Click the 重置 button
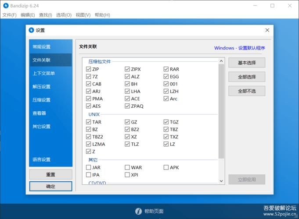The height and width of the screenshot is (219, 299). click(51, 174)
